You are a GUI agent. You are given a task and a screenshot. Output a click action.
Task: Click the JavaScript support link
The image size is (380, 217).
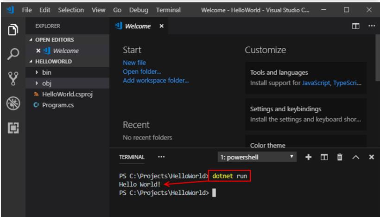[316, 83]
